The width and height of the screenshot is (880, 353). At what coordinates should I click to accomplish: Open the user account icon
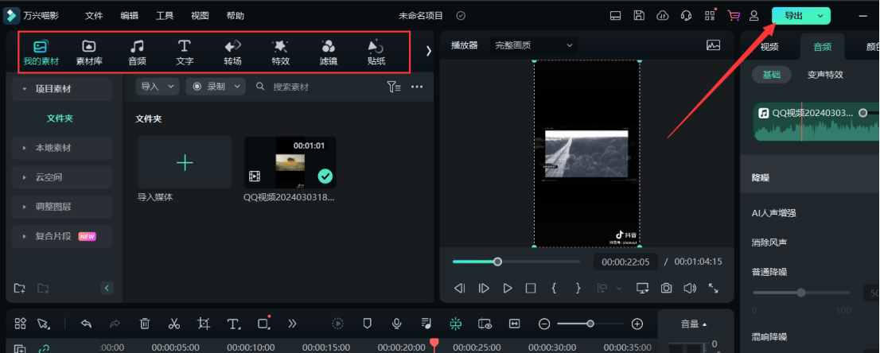(x=754, y=16)
